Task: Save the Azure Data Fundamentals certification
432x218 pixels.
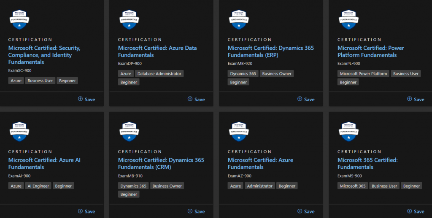Action: (196, 100)
